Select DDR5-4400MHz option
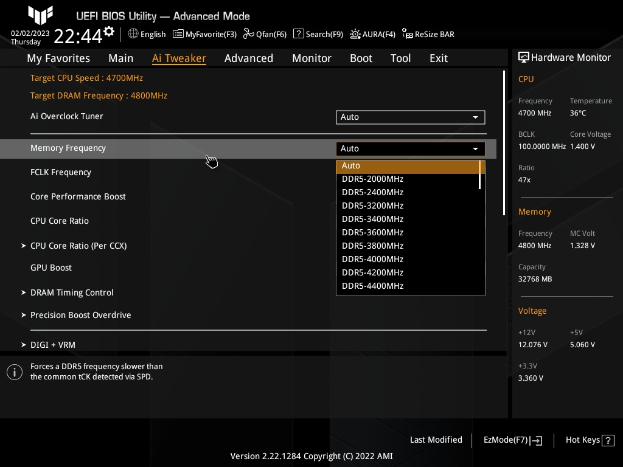 point(408,286)
